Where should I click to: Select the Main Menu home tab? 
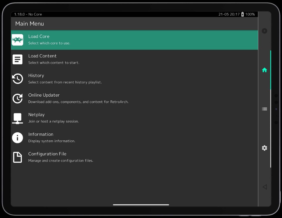(x=264, y=70)
